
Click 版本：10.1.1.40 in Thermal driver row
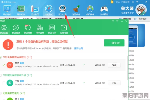click(67, 65)
